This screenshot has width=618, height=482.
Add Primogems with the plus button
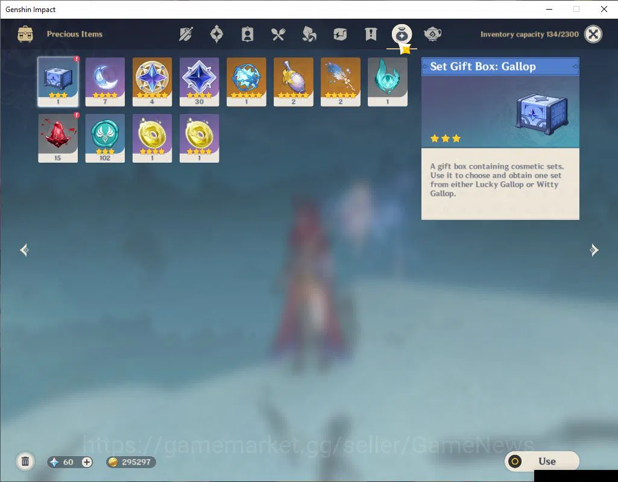[87, 462]
